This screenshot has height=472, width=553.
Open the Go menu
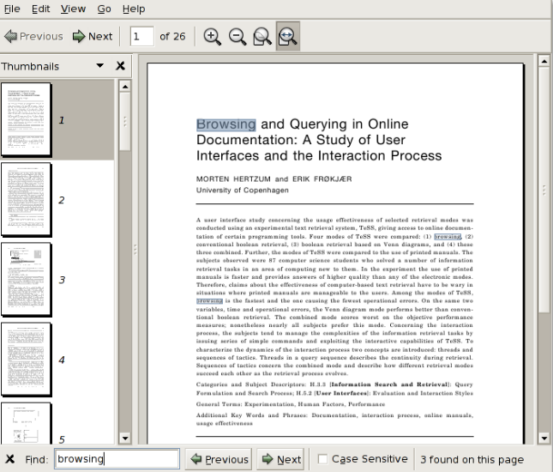tap(104, 9)
